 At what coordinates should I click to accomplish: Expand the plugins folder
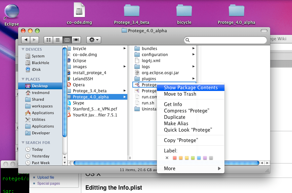(194, 79)
